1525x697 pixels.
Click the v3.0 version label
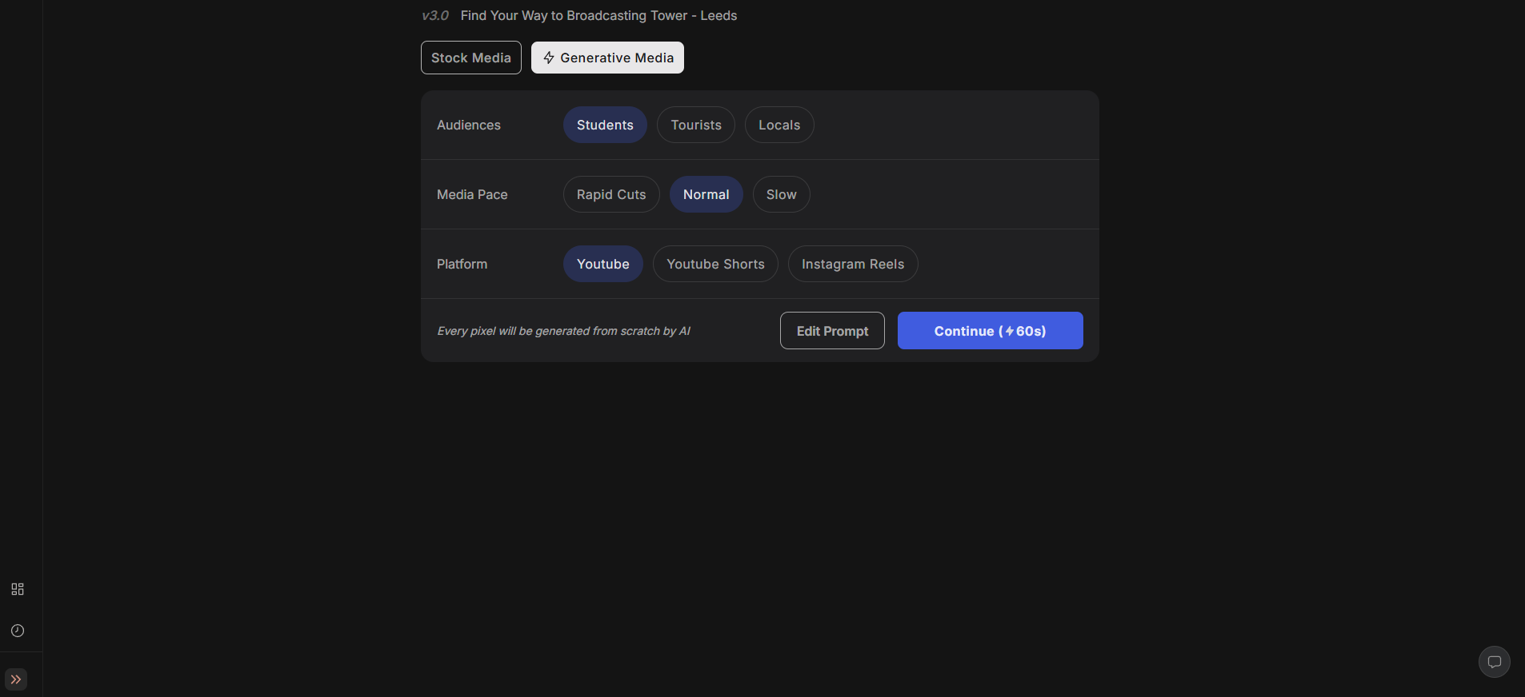pyautogui.click(x=435, y=15)
